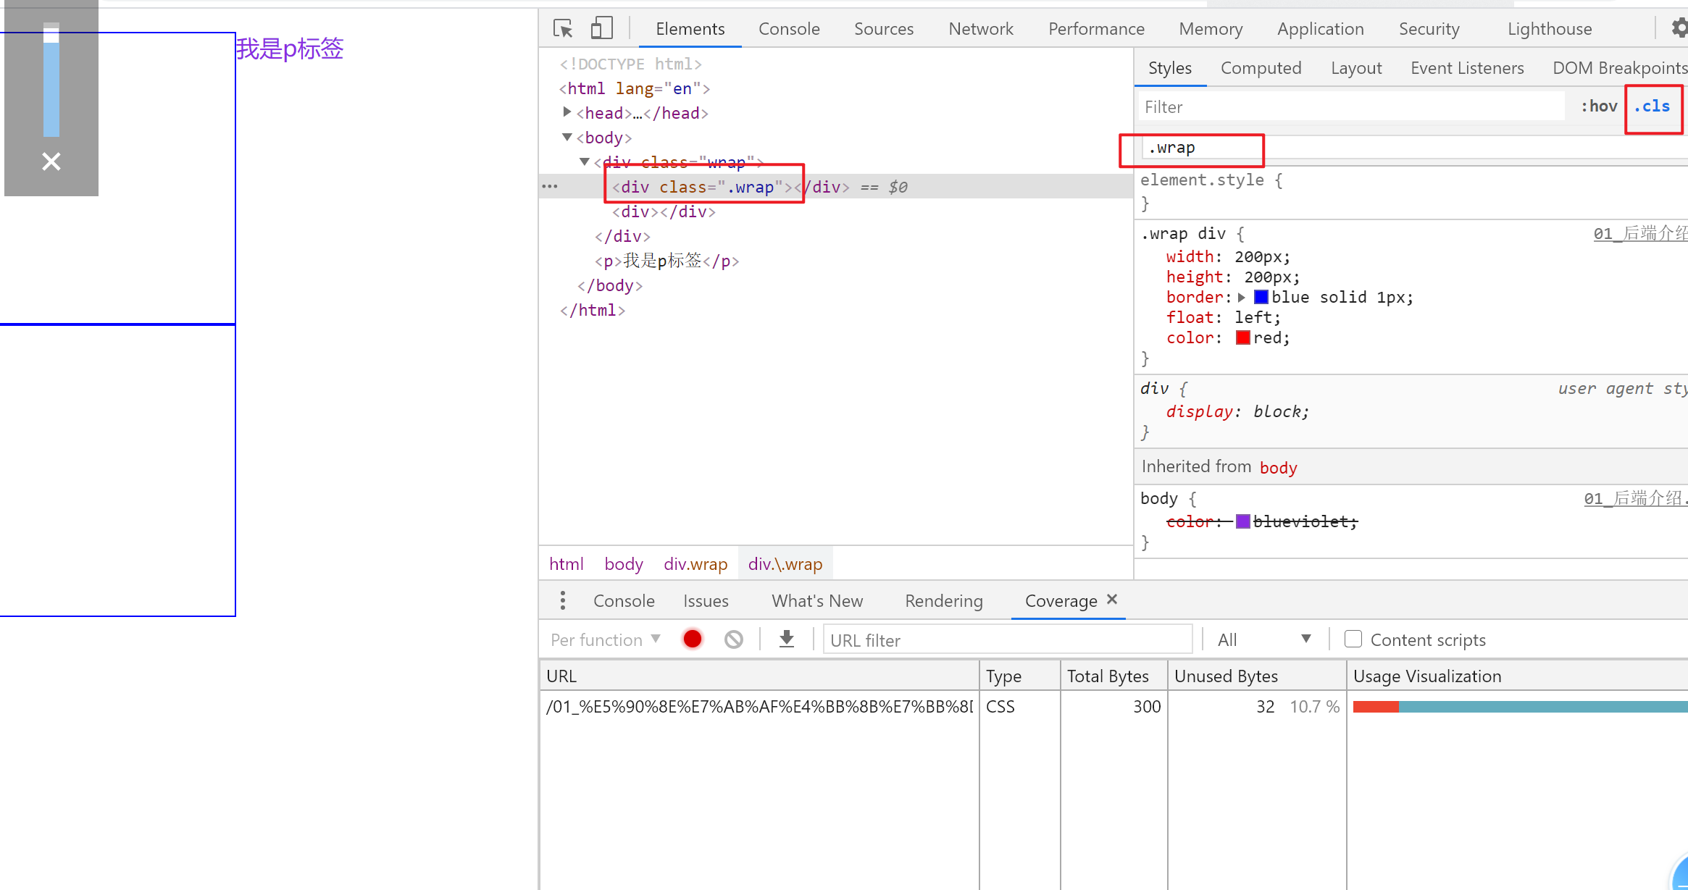Select div.wrap in the breadcrumb
This screenshot has width=1688, height=890.
pyautogui.click(x=695, y=564)
